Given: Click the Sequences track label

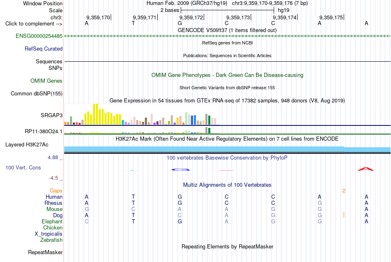Looking at the screenshot, I should [49, 61].
